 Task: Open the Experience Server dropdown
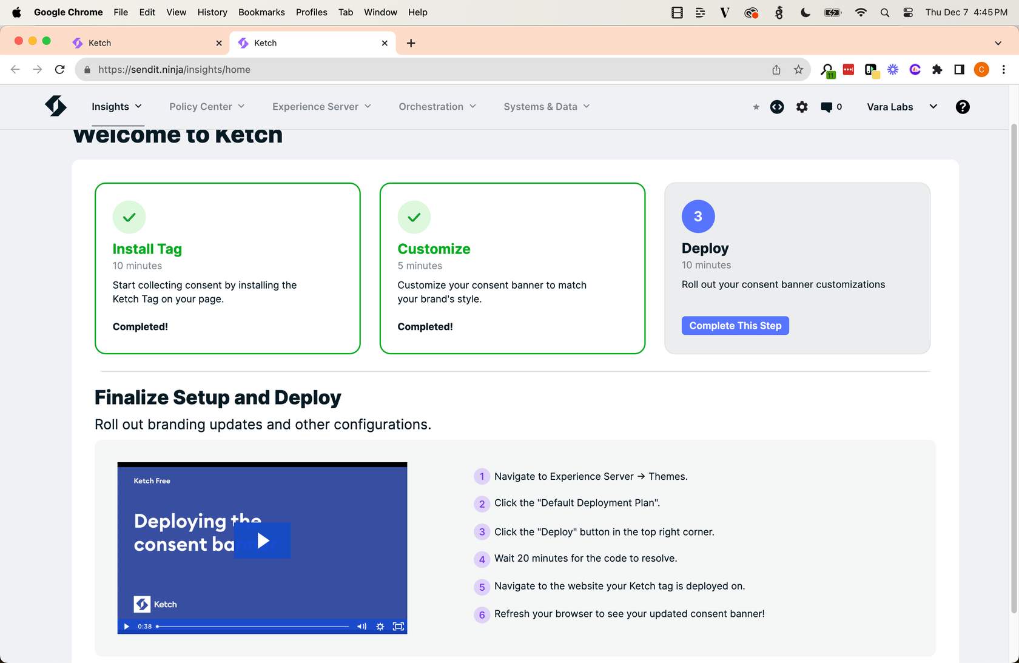321,107
